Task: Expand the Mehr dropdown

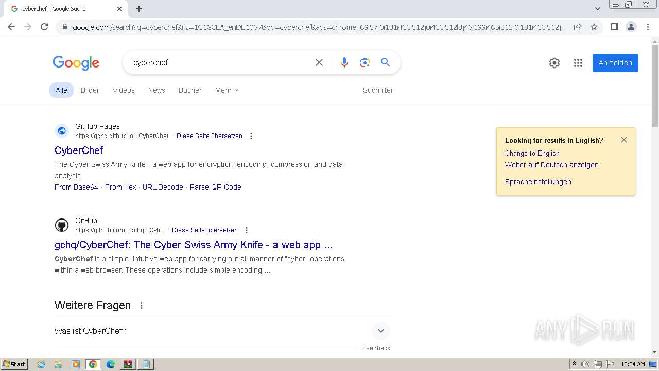Action: (227, 90)
